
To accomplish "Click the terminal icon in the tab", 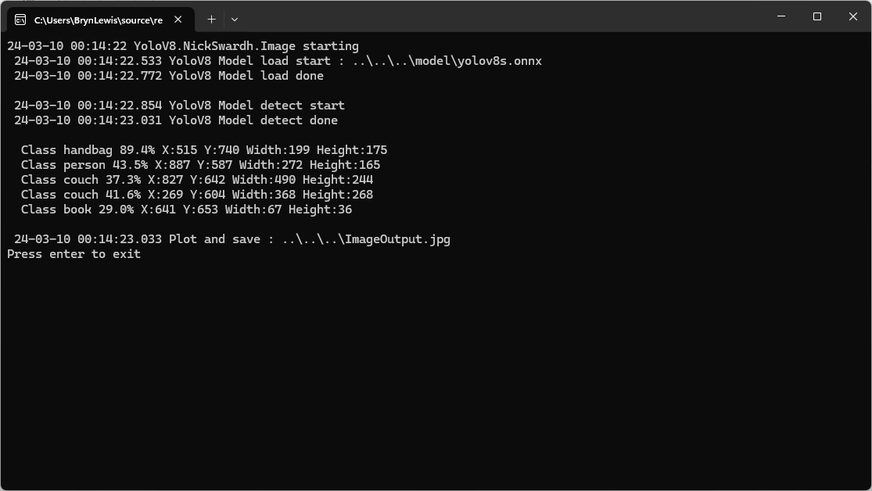I will click(x=20, y=20).
